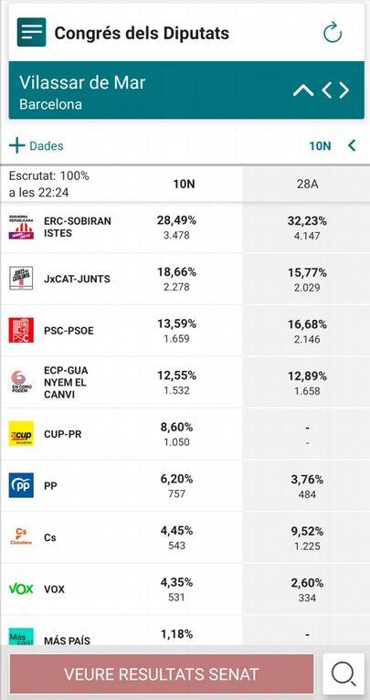Expand the Dades plus section

point(37,146)
